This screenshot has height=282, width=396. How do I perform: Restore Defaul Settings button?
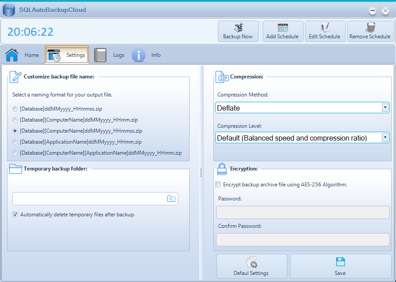[x=252, y=266]
